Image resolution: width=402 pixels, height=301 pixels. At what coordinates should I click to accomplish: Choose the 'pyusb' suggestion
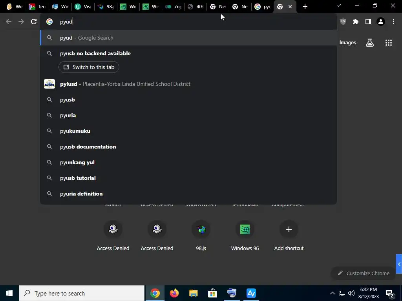pyautogui.click(x=188, y=100)
